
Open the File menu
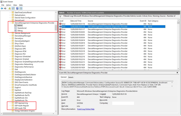point(3,5)
